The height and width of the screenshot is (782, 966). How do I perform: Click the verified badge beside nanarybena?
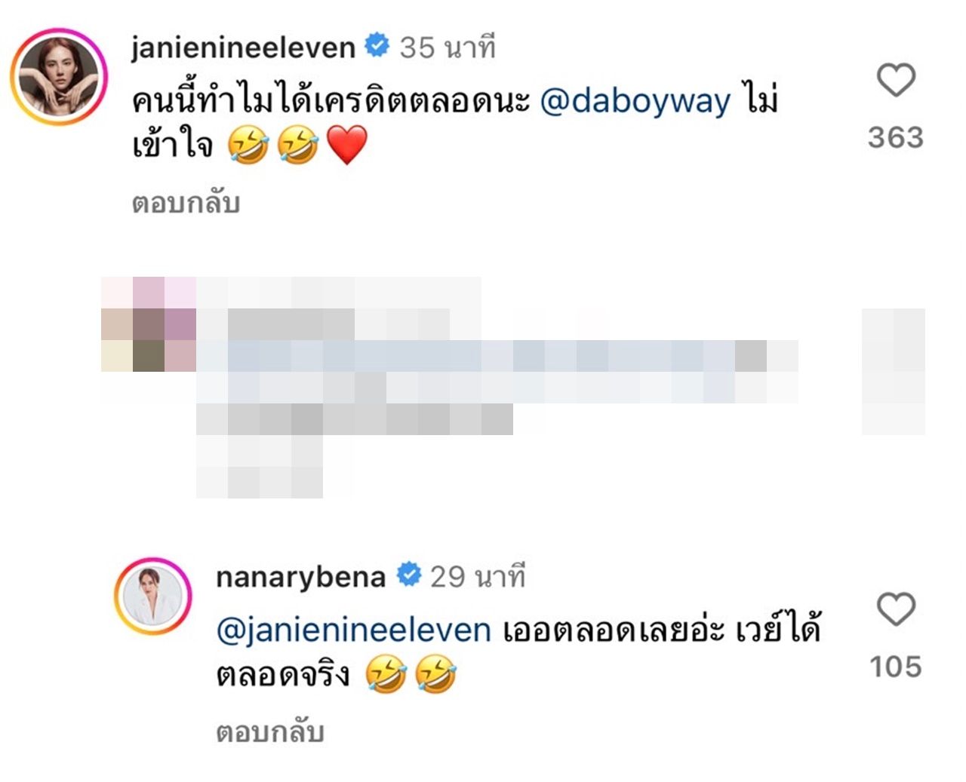click(408, 575)
